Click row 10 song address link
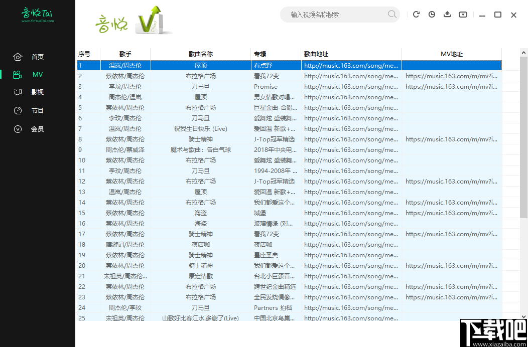 click(351, 160)
